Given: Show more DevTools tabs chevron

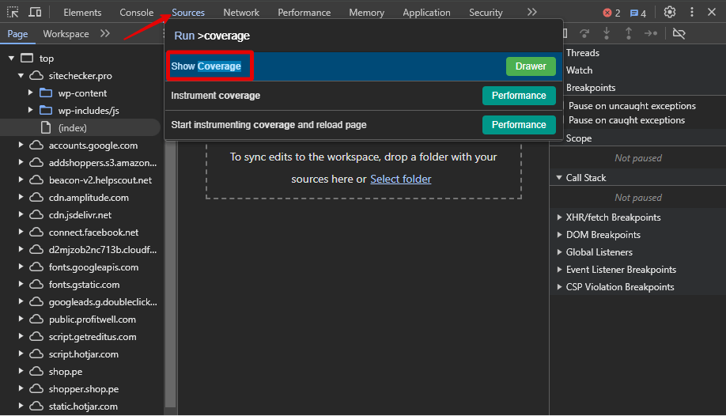Looking at the screenshot, I should [x=532, y=12].
